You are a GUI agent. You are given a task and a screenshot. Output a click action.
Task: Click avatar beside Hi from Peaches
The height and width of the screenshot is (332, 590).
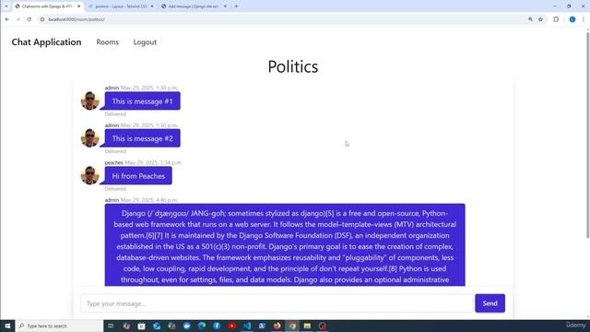click(90, 175)
